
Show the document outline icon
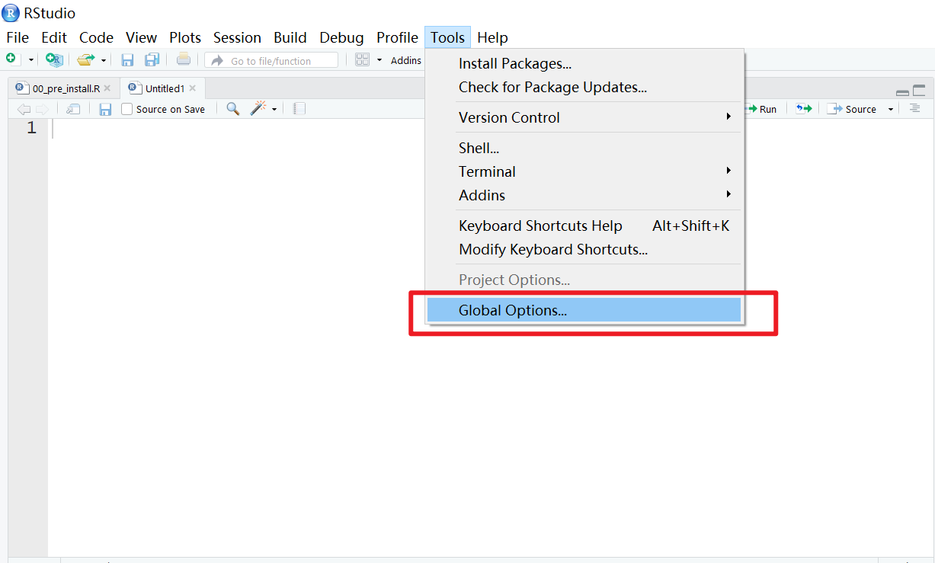coord(915,109)
